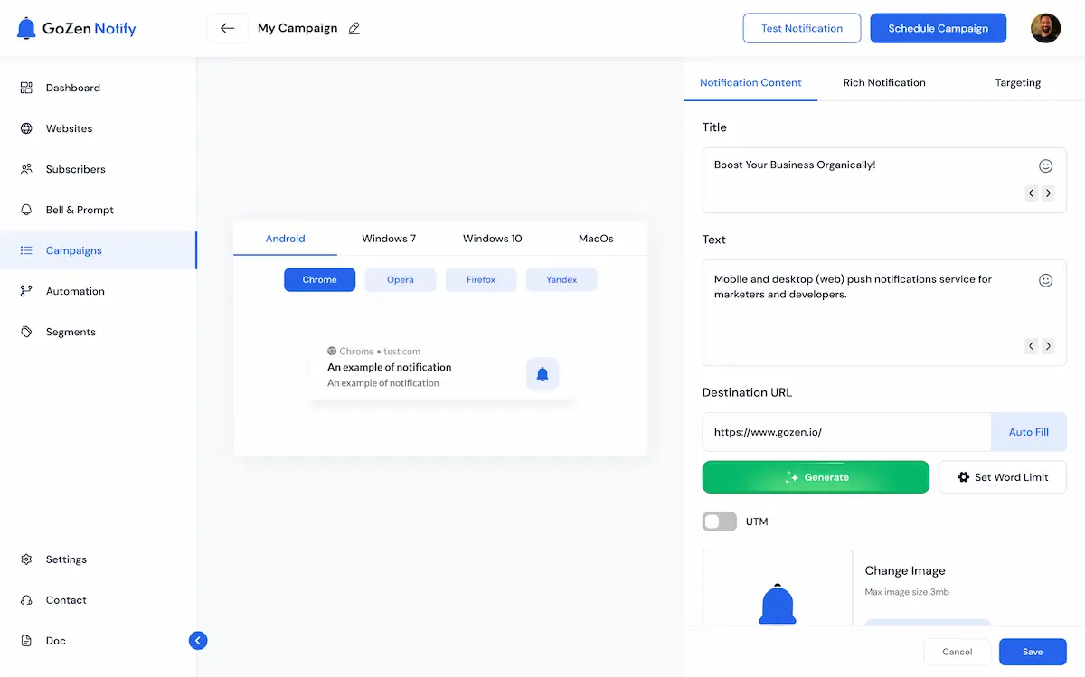Click the GoZen Notify bell logo
The height and width of the screenshot is (677, 1085).
tap(27, 28)
